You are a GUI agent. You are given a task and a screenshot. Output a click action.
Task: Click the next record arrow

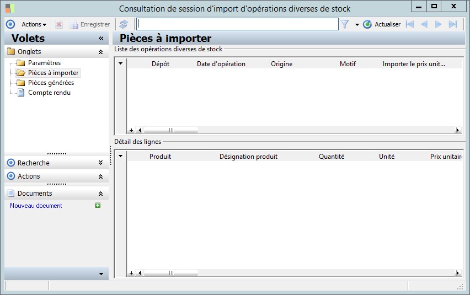[x=439, y=24]
